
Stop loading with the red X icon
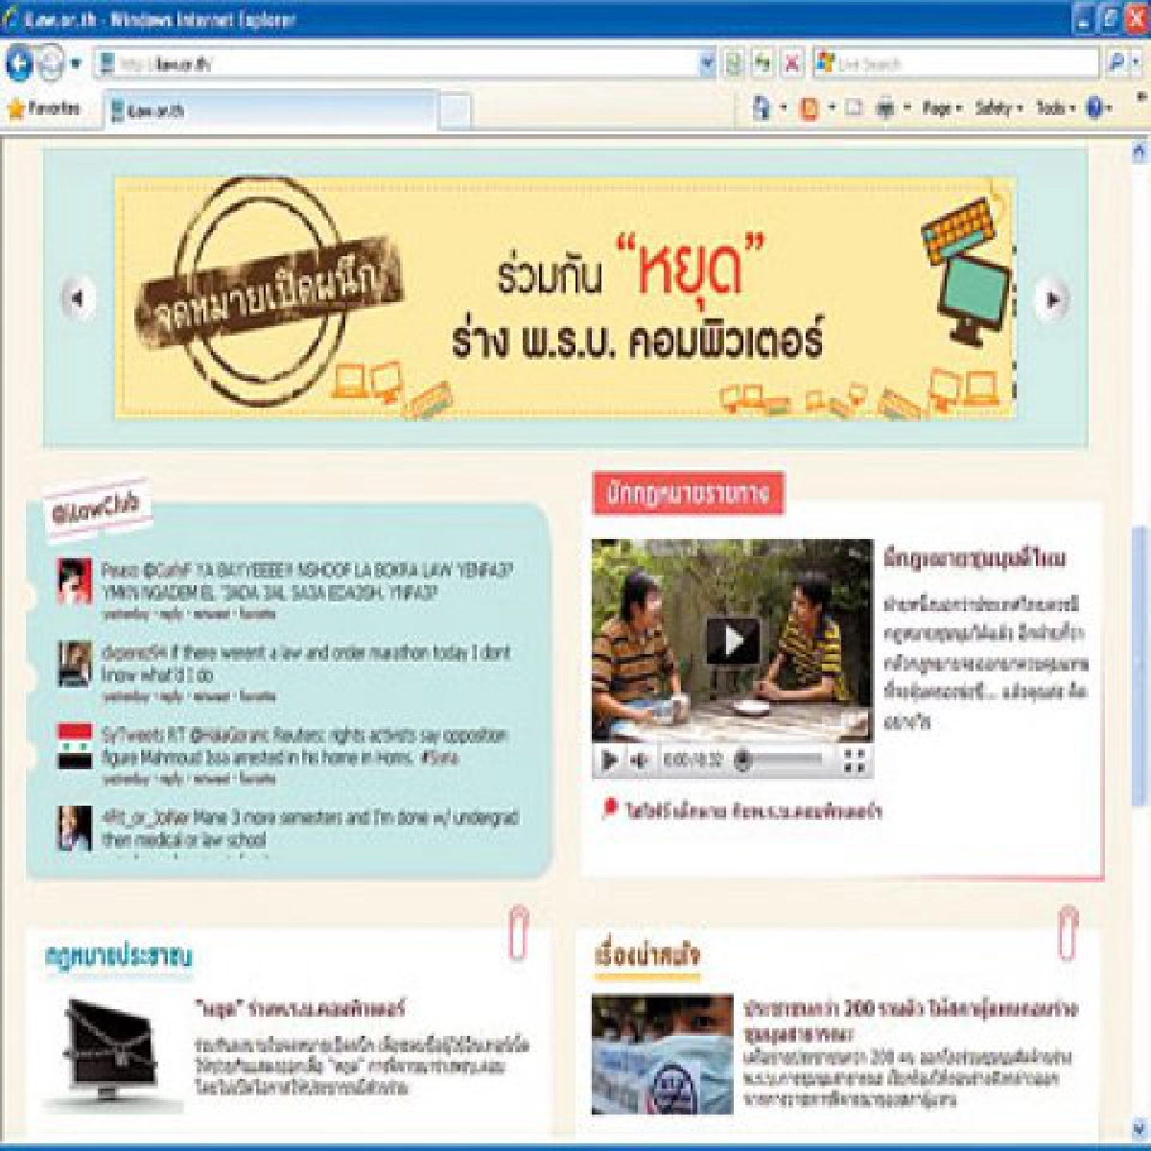pos(792,64)
